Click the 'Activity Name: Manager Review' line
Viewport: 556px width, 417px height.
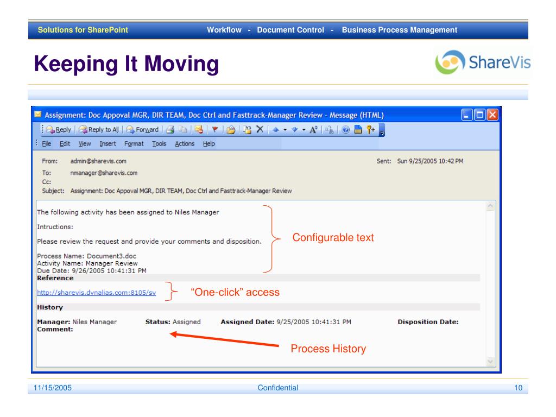[87, 263]
